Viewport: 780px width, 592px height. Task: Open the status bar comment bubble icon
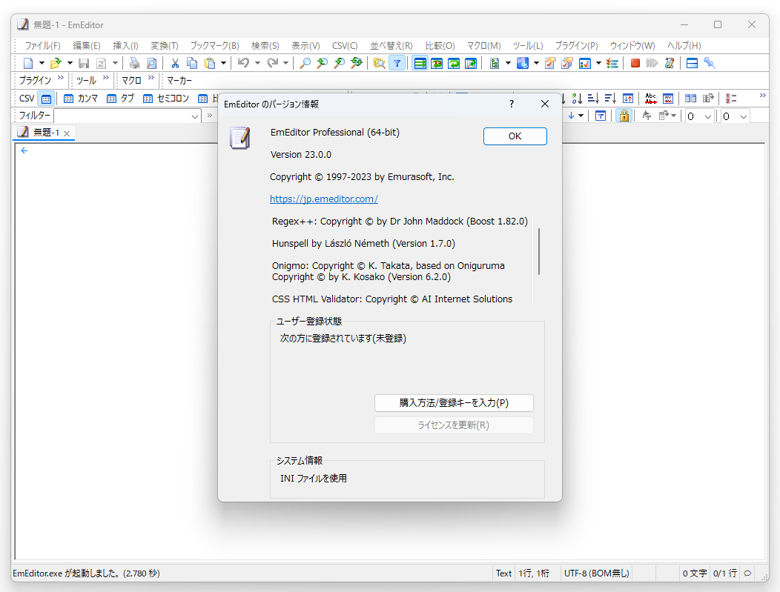click(747, 573)
